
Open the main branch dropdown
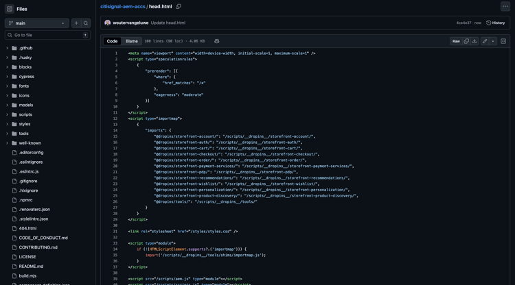point(37,23)
